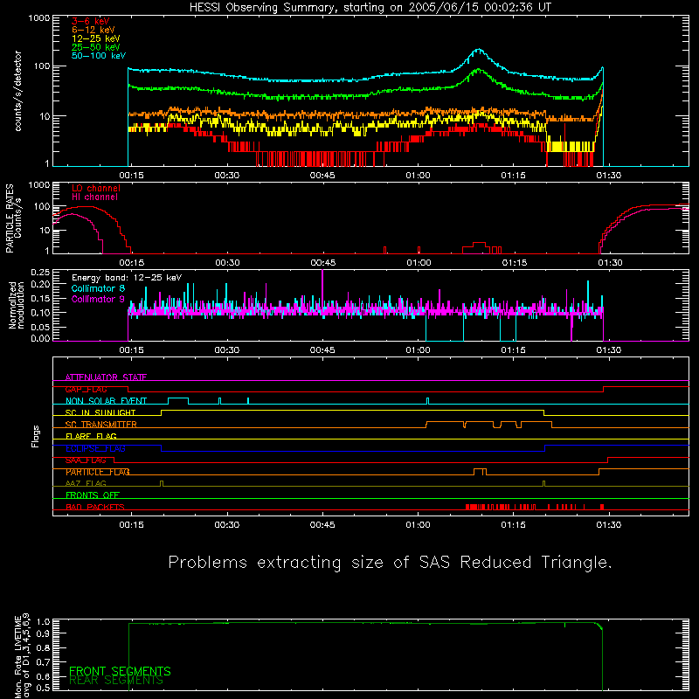The width and height of the screenshot is (699, 699).
Task: Select the FRONTS_OFF flag label
Action: point(93,495)
